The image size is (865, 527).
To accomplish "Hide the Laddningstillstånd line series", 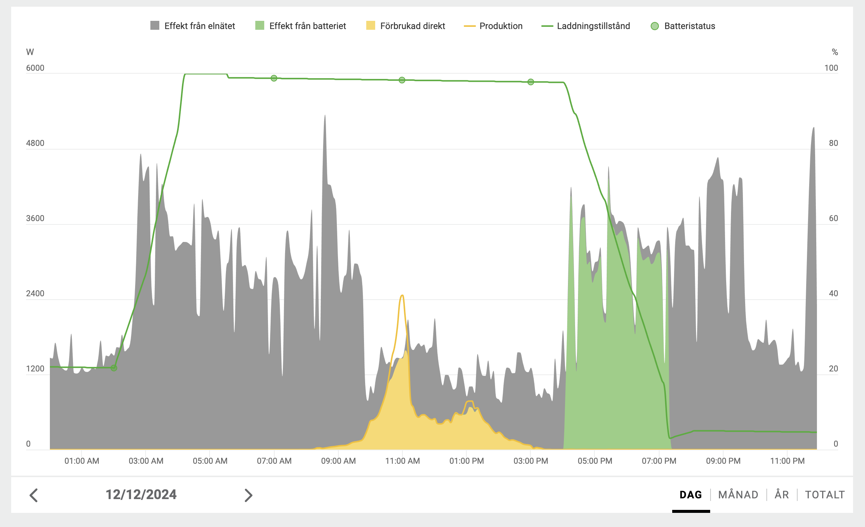I will 547,26.
